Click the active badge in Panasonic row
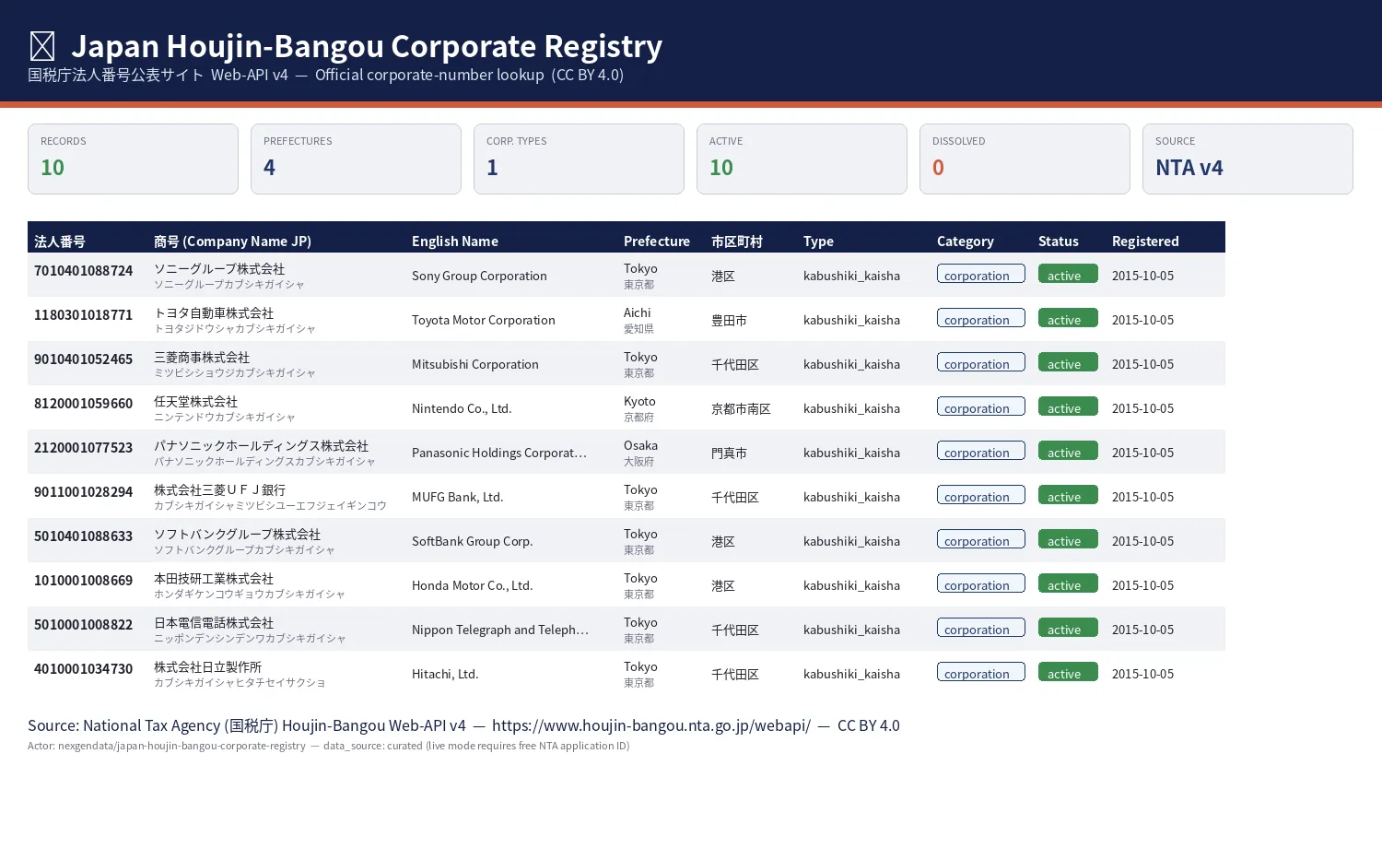This screenshot has height=848, width=1382. [1068, 452]
